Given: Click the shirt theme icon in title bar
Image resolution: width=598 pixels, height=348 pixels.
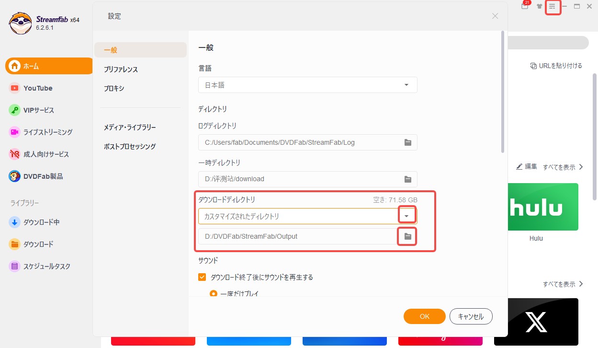Looking at the screenshot, I should point(539,6).
